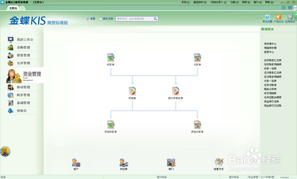Open 销售管理 module in sidebar
The width and height of the screenshot is (297, 179).
coord(23,55)
